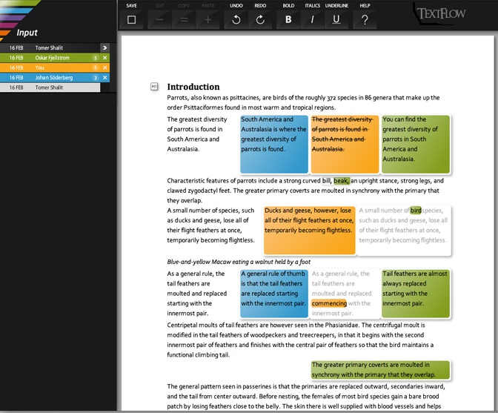Click the Undo arrow icon
This screenshot has height=413, width=498.
click(236, 20)
